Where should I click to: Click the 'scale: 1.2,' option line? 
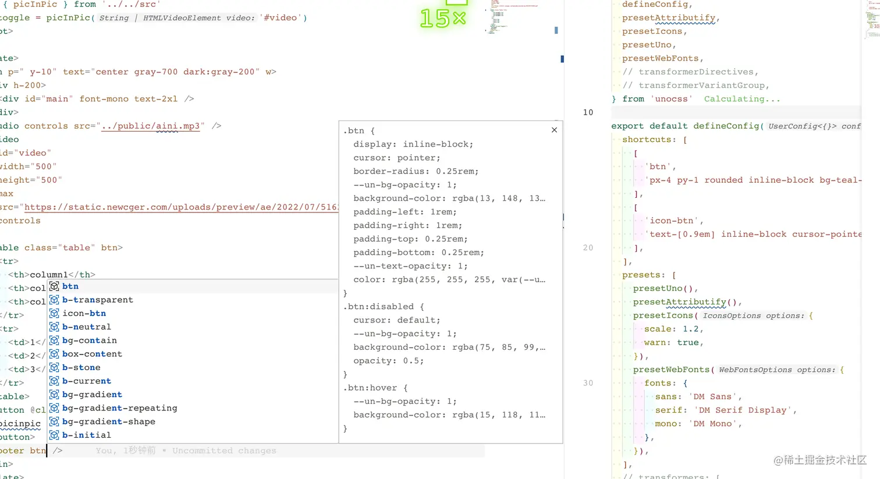pos(674,329)
